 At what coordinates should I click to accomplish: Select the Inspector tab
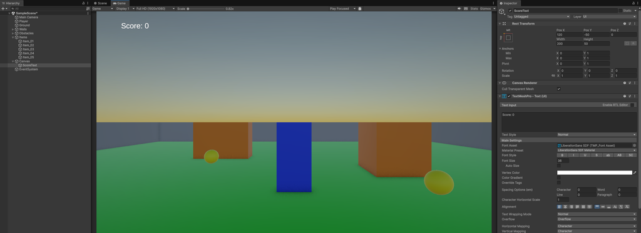click(x=509, y=3)
